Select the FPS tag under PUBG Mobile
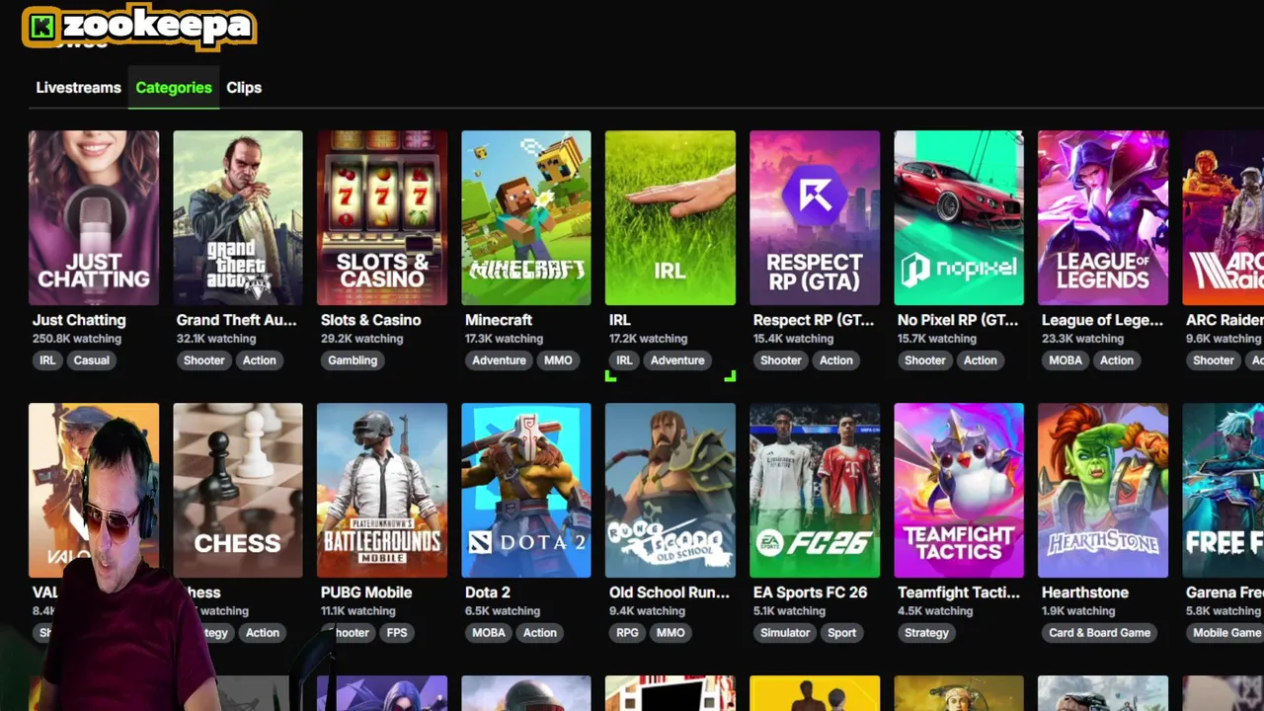 tap(397, 633)
